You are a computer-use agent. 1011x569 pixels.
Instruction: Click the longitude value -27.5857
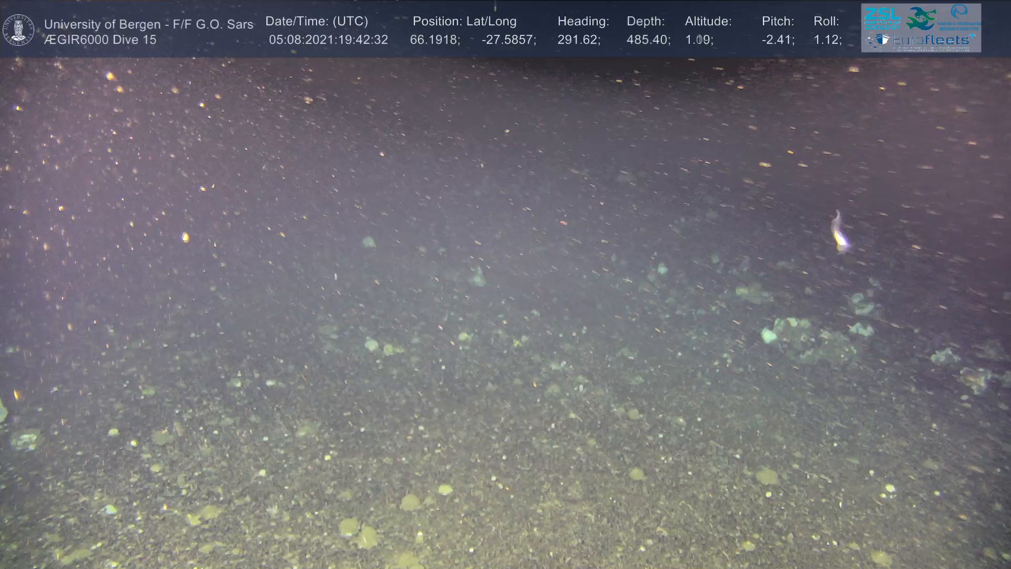point(508,40)
